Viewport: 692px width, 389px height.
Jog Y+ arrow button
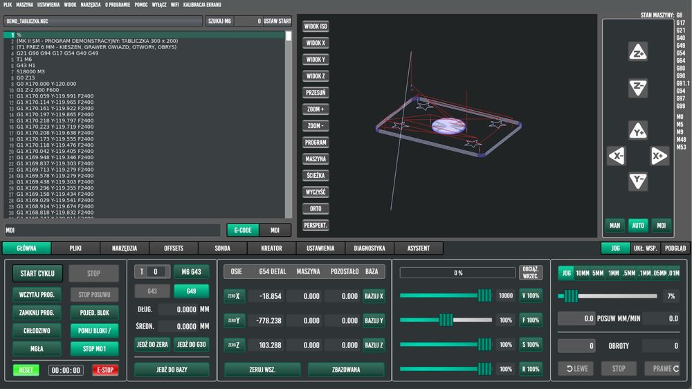click(x=638, y=130)
